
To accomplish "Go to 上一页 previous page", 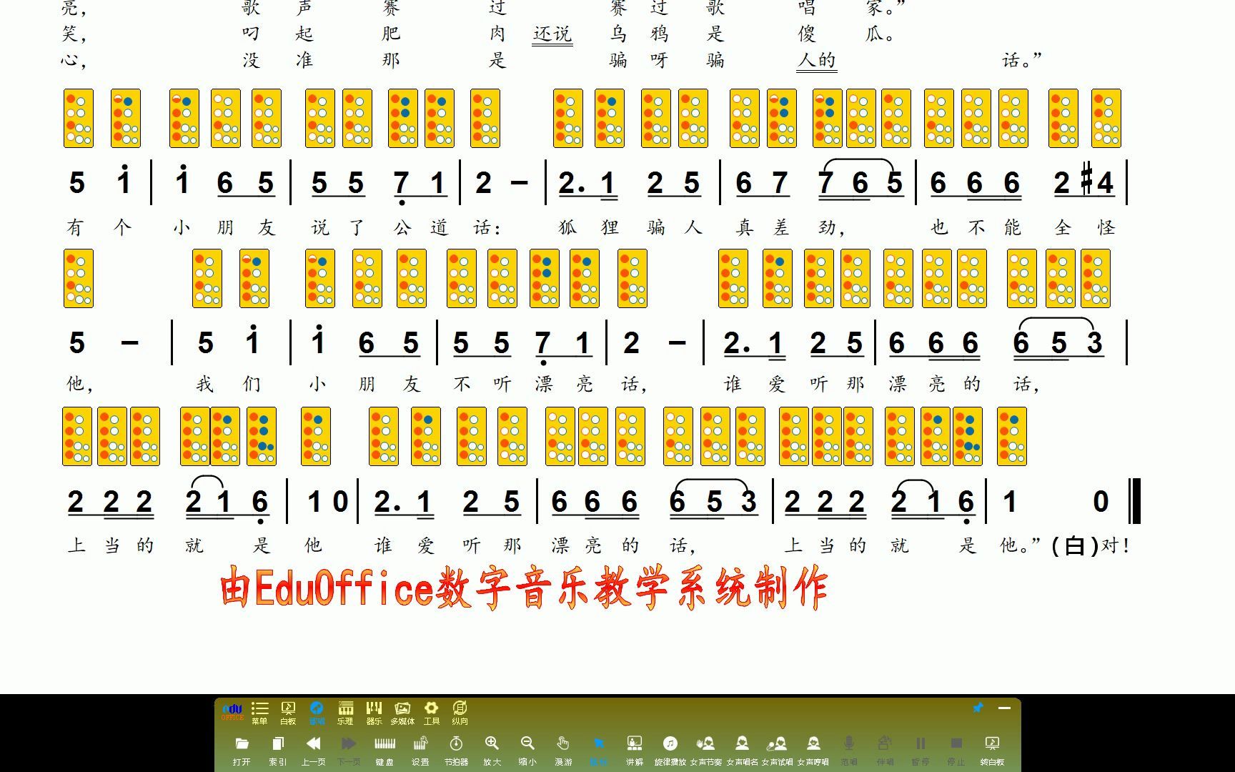I will tap(313, 751).
